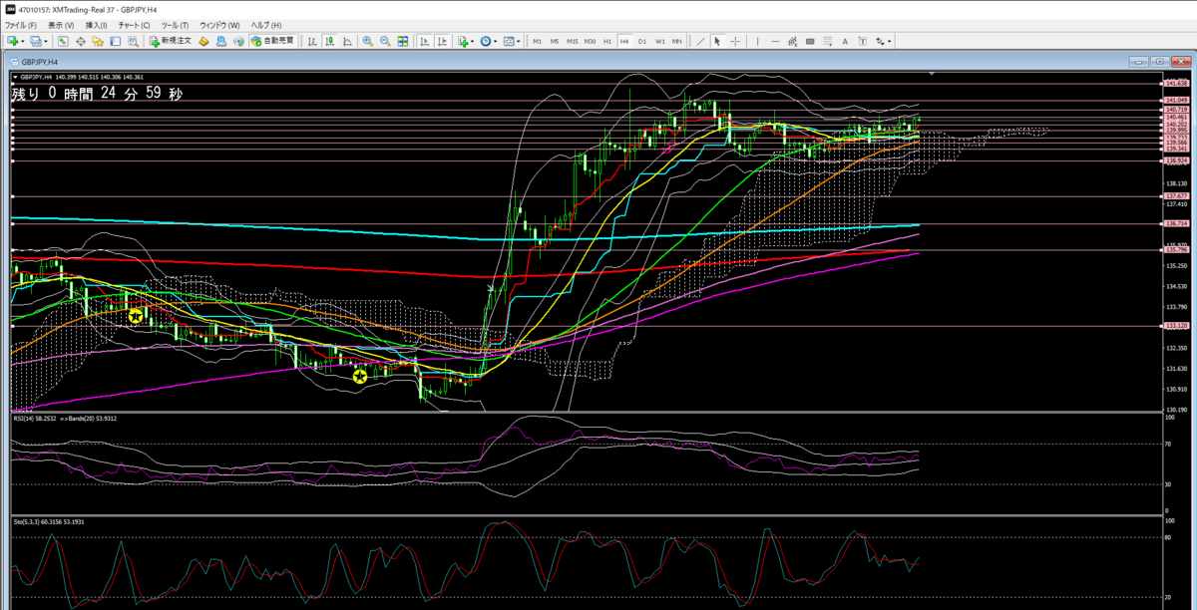Image resolution: width=1197 pixels, height=610 pixels.
Task: Select the text label T tool
Action: [863, 41]
